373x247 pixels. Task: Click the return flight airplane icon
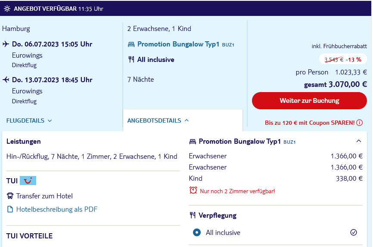pyautogui.click(x=6, y=80)
